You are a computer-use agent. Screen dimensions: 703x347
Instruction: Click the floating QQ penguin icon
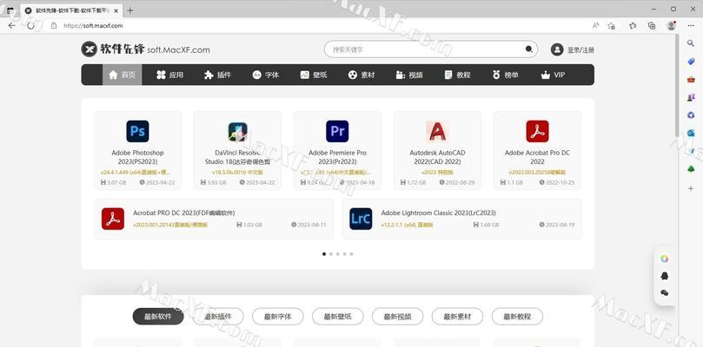(665, 276)
